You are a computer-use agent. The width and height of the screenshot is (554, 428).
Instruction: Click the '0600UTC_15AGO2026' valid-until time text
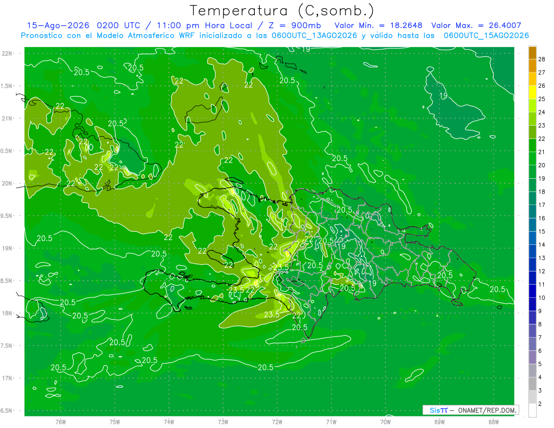pyautogui.click(x=486, y=36)
